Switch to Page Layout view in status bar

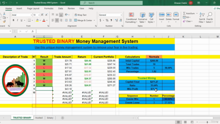pos(185,122)
